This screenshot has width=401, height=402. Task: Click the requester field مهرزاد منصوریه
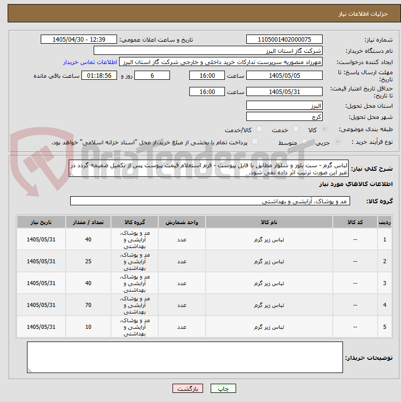[x=221, y=62]
